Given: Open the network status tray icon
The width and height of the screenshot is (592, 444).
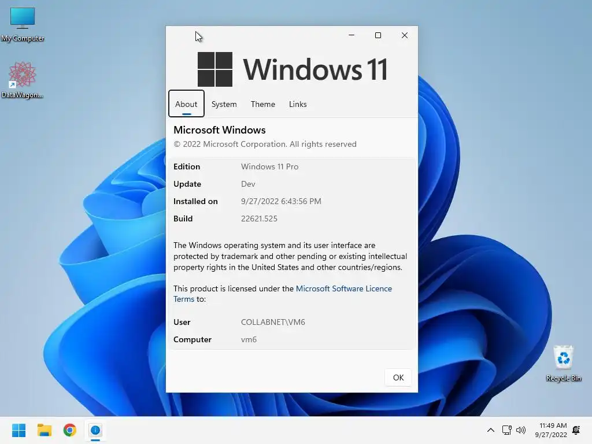Looking at the screenshot, I should 506,430.
